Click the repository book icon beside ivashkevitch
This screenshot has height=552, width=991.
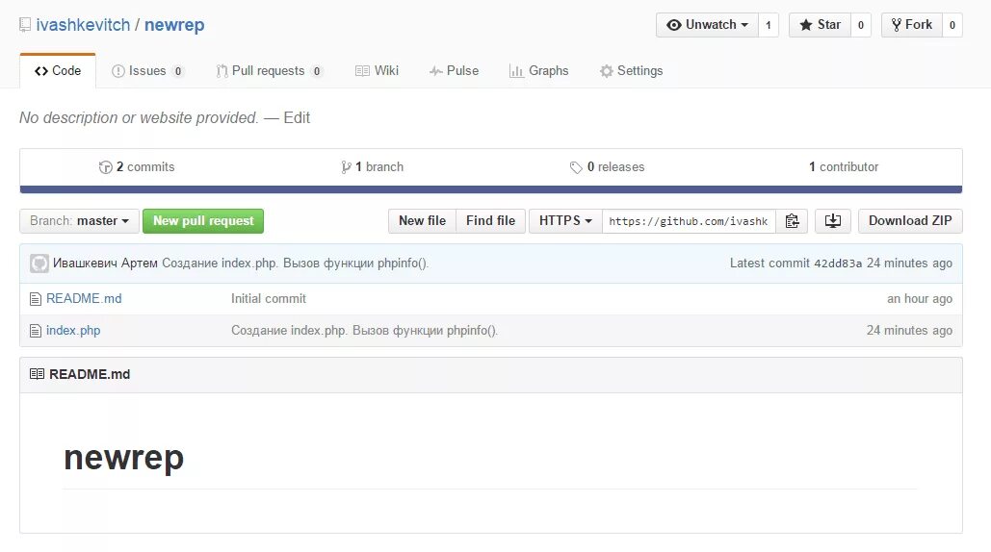click(25, 25)
